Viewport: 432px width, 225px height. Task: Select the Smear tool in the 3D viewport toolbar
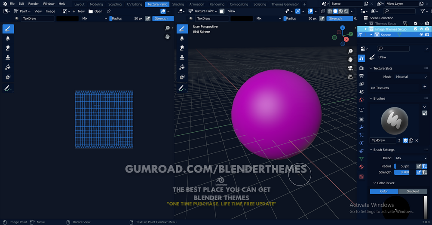click(x=182, y=48)
